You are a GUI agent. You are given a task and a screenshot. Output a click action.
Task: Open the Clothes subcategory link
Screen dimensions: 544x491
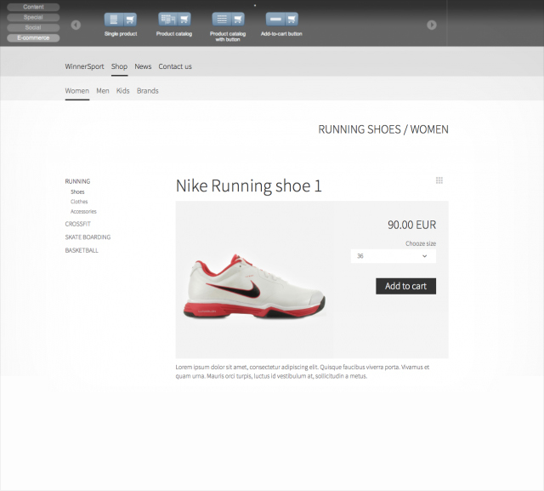79,202
